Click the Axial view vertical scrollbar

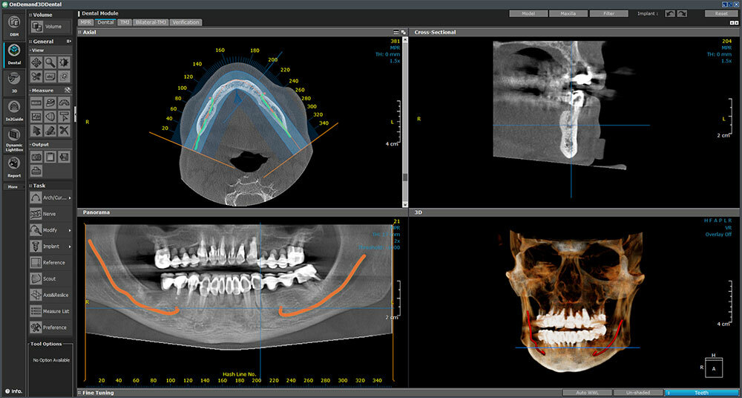[404, 119]
